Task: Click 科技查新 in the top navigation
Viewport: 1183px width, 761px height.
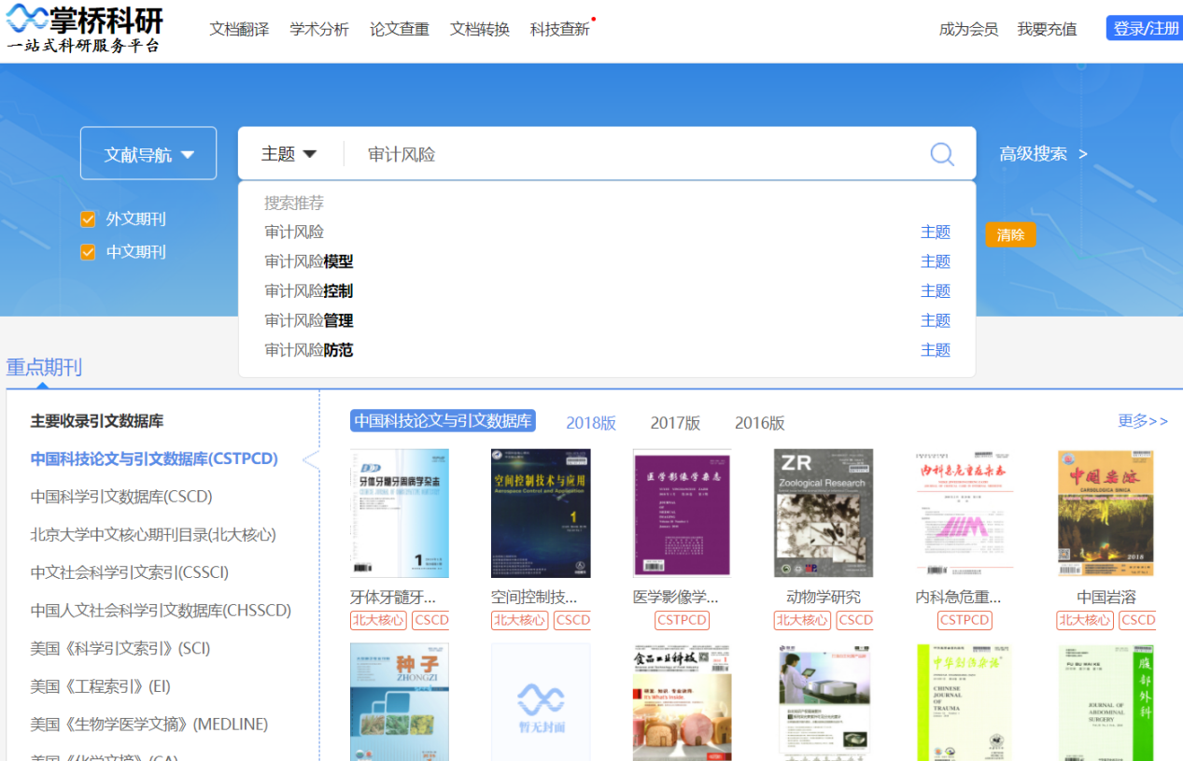Action: [x=560, y=29]
